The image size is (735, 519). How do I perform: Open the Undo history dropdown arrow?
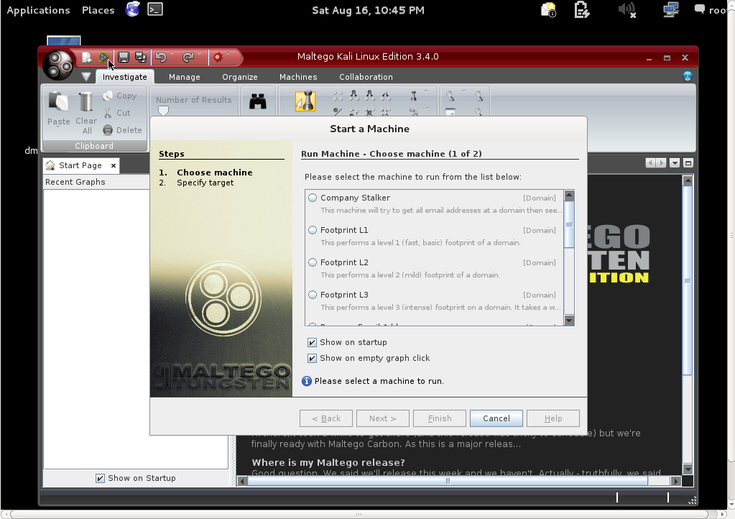[x=172, y=53]
